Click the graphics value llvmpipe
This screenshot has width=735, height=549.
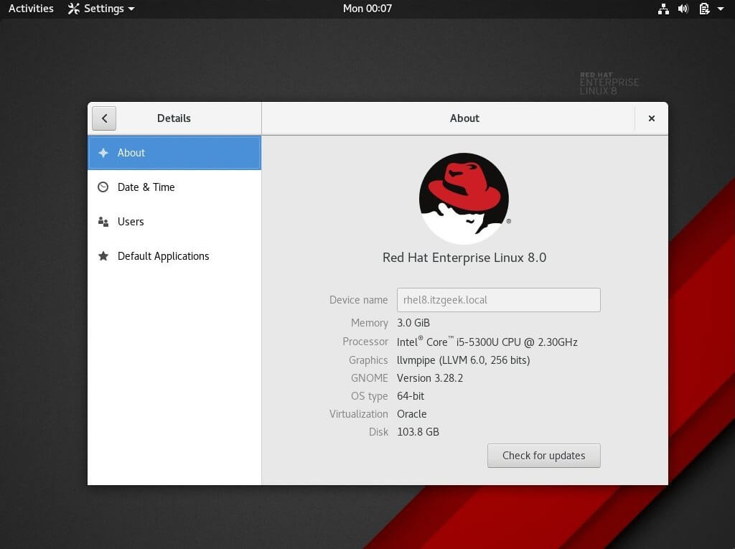pyautogui.click(x=463, y=360)
